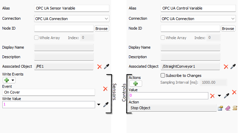Viewport: 238px width, 133px height.
Task: Open the Stop Object properties icon
Action: (220, 108)
